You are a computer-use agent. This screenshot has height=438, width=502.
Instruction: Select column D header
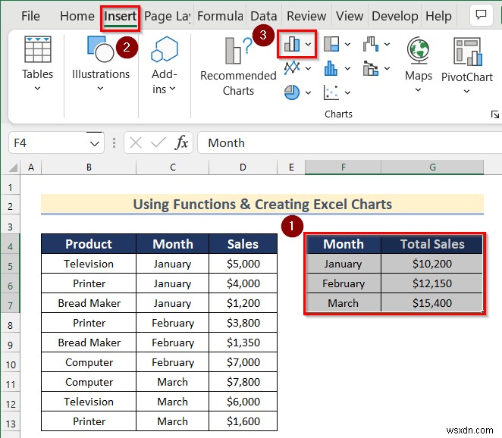click(x=243, y=167)
